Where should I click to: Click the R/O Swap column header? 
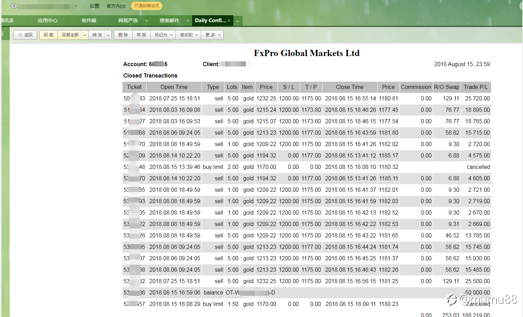[x=447, y=87]
